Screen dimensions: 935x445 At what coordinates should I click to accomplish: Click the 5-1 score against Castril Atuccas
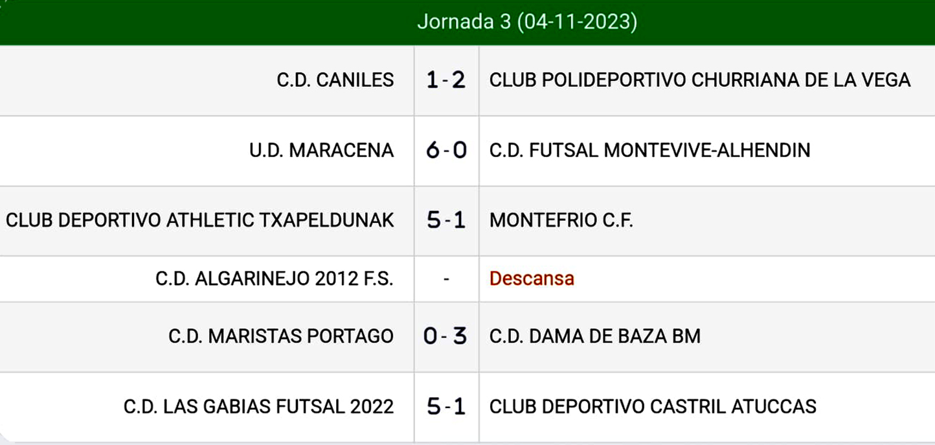coord(446,406)
